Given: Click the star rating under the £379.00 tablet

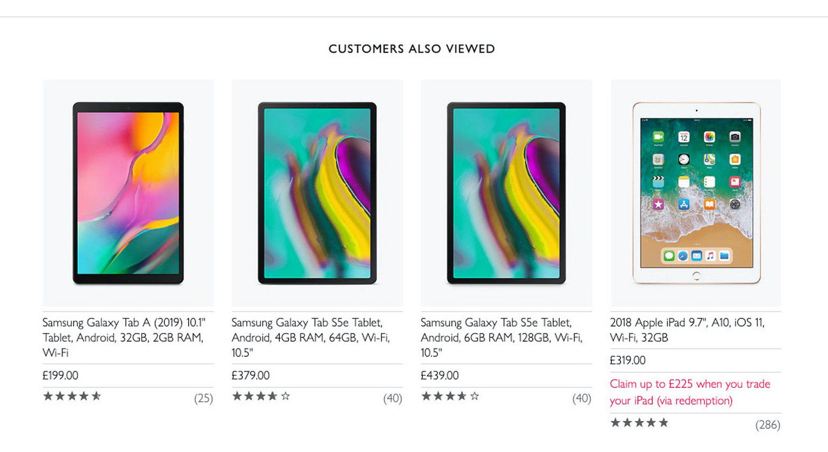Looking at the screenshot, I should pos(261,396).
